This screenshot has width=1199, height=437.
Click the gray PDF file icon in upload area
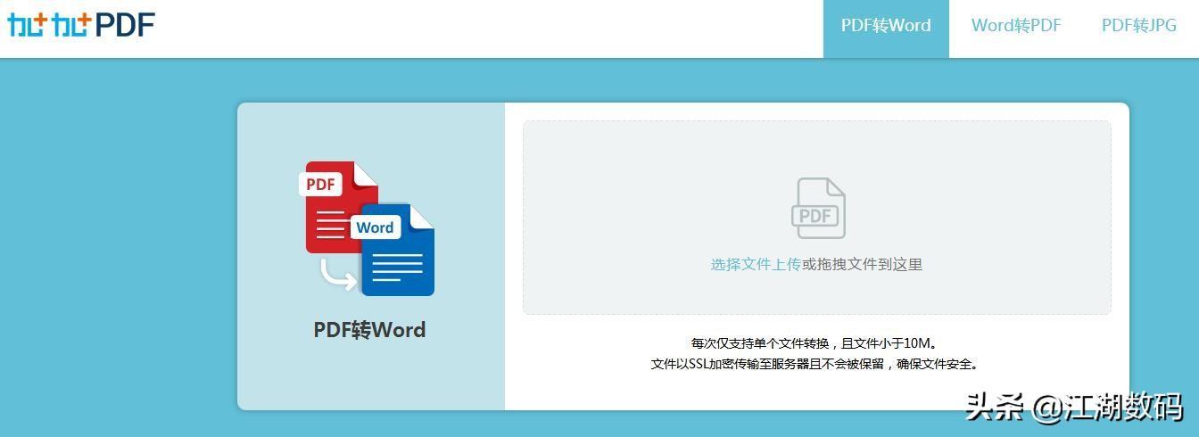817,209
